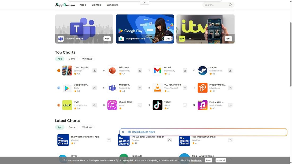Download Prodigy Math
Screen dimensions: 292x164
(x=230, y=88)
